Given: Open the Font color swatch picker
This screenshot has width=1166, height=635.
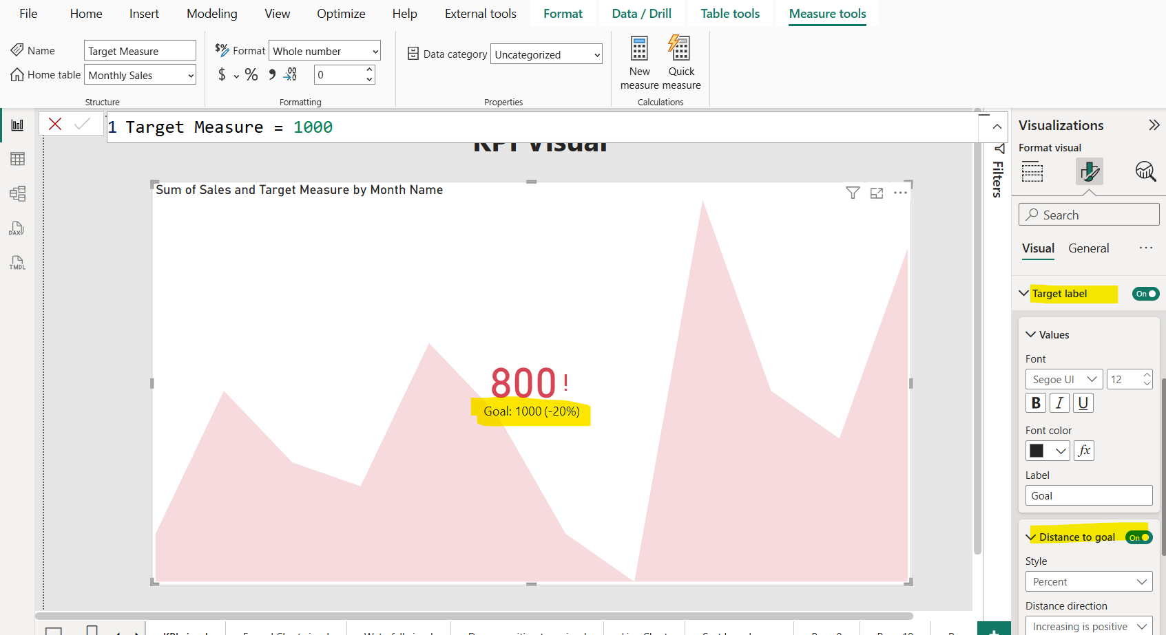Looking at the screenshot, I should tap(1047, 451).
